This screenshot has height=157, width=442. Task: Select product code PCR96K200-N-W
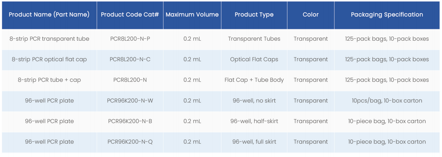coord(130,101)
